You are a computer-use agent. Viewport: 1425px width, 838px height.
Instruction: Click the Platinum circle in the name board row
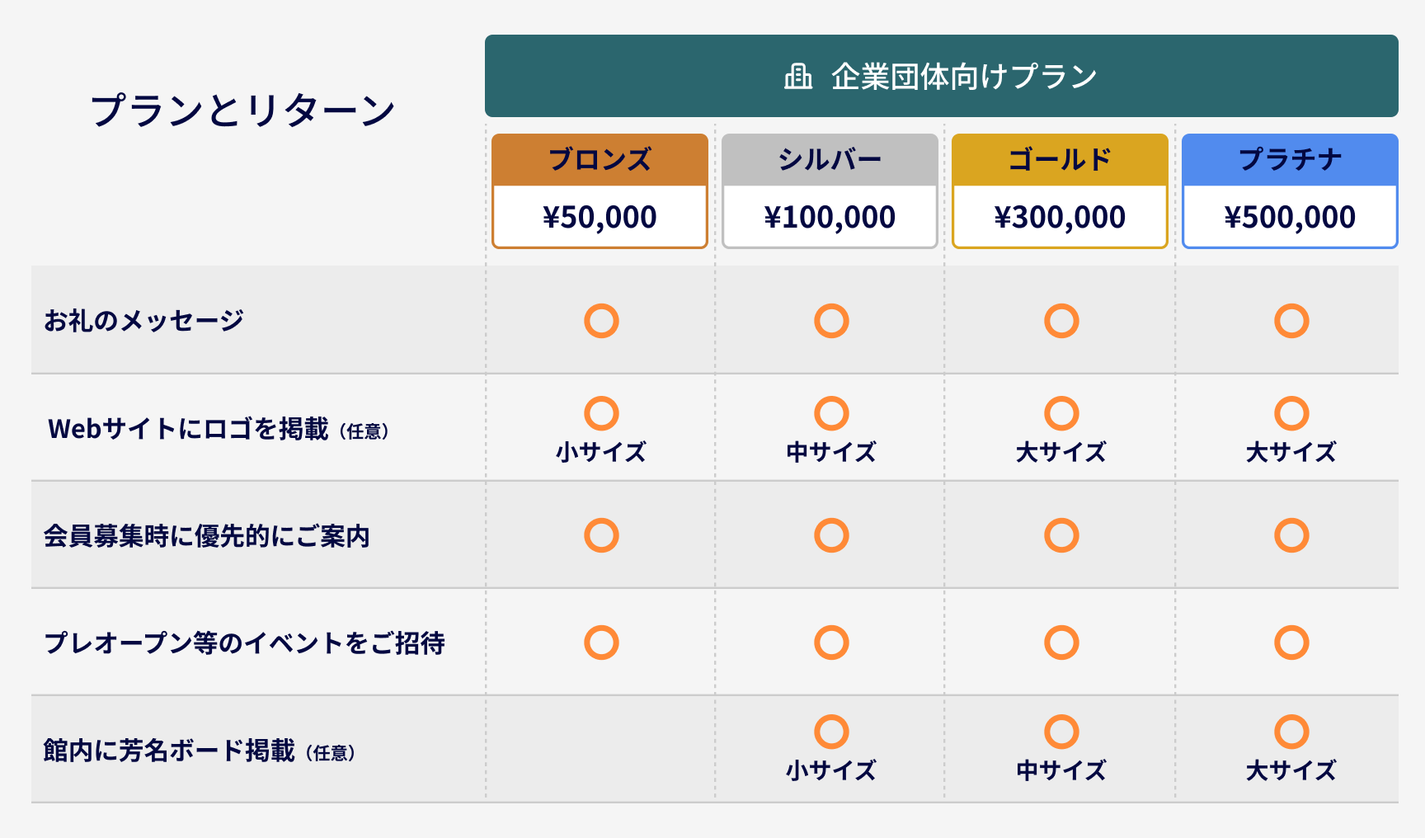pos(1291,732)
